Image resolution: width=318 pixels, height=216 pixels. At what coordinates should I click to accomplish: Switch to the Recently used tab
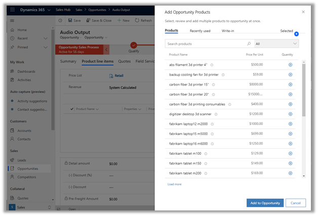click(200, 31)
